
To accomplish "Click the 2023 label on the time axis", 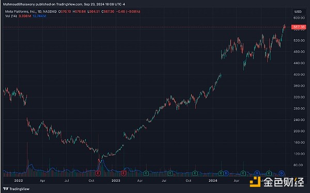I will click(116, 181).
